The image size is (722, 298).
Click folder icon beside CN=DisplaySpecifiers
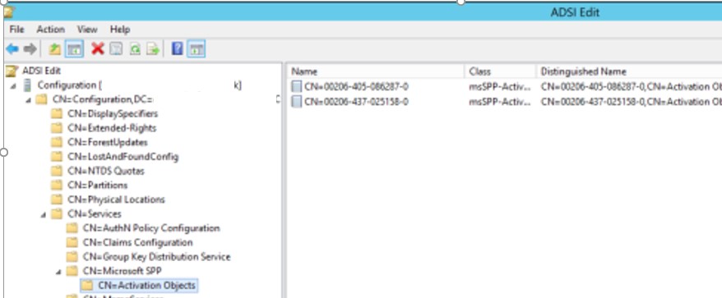pyautogui.click(x=57, y=113)
